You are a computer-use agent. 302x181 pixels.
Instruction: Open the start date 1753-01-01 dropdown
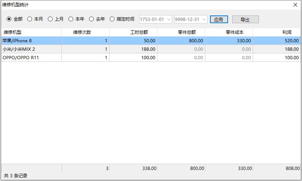169,19
